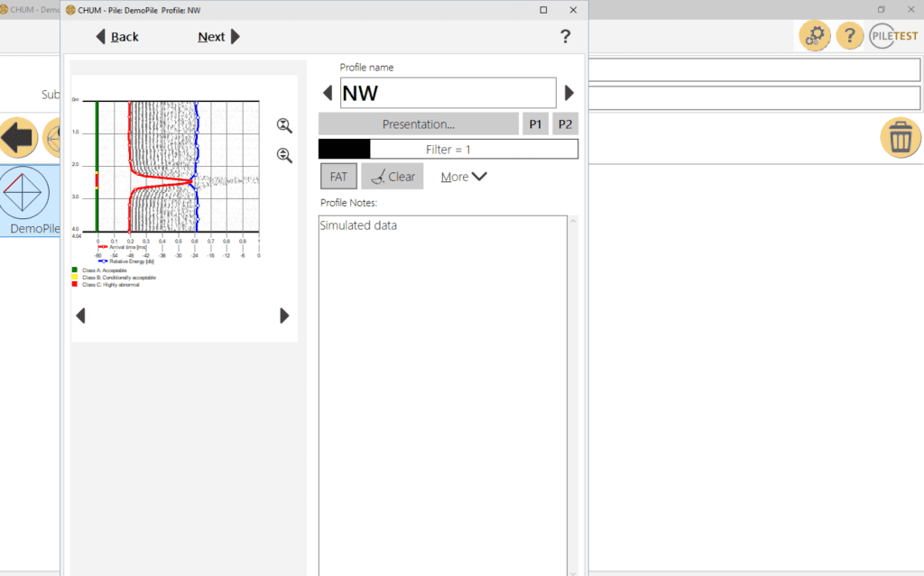Image resolution: width=924 pixels, height=576 pixels.
Task: Open the settings gears icon
Action: click(815, 36)
